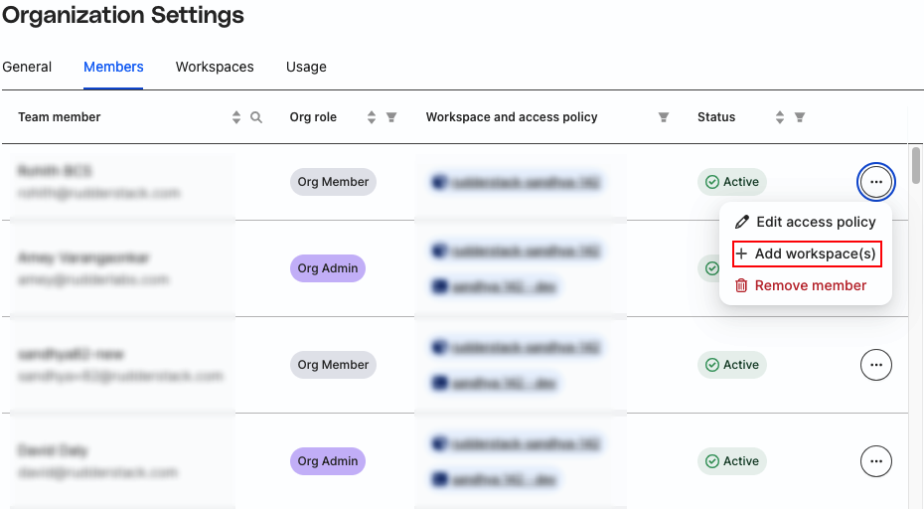924x509 pixels.
Task: Click the plus icon beside Add workspace(s)
Action: pyautogui.click(x=741, y=254)
